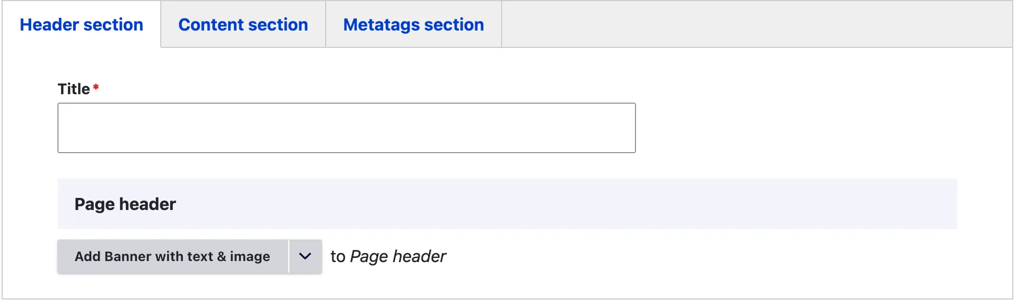Click the down-arrow icon on the Add split button

305,256
